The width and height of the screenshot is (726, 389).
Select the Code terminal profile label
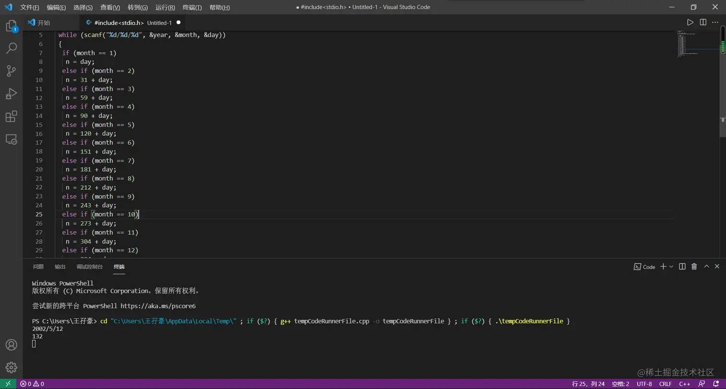pyautogui.click(x=644, y=267)
